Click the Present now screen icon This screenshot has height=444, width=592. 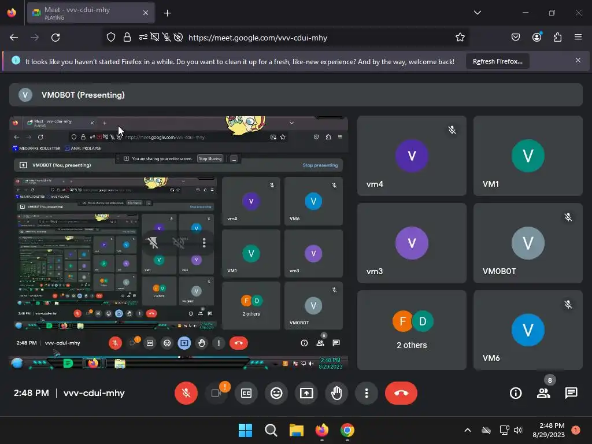306,393
